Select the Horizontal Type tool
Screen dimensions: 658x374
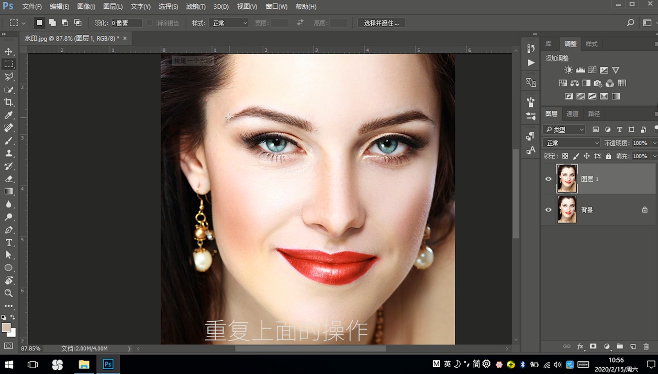click(8, 242)
